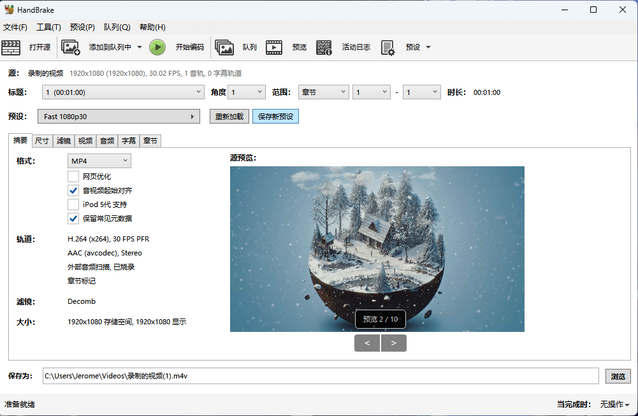The image size is (638, 416).
Task: Expand the 标题 title selection dropdown
Action: click(123, 92)
